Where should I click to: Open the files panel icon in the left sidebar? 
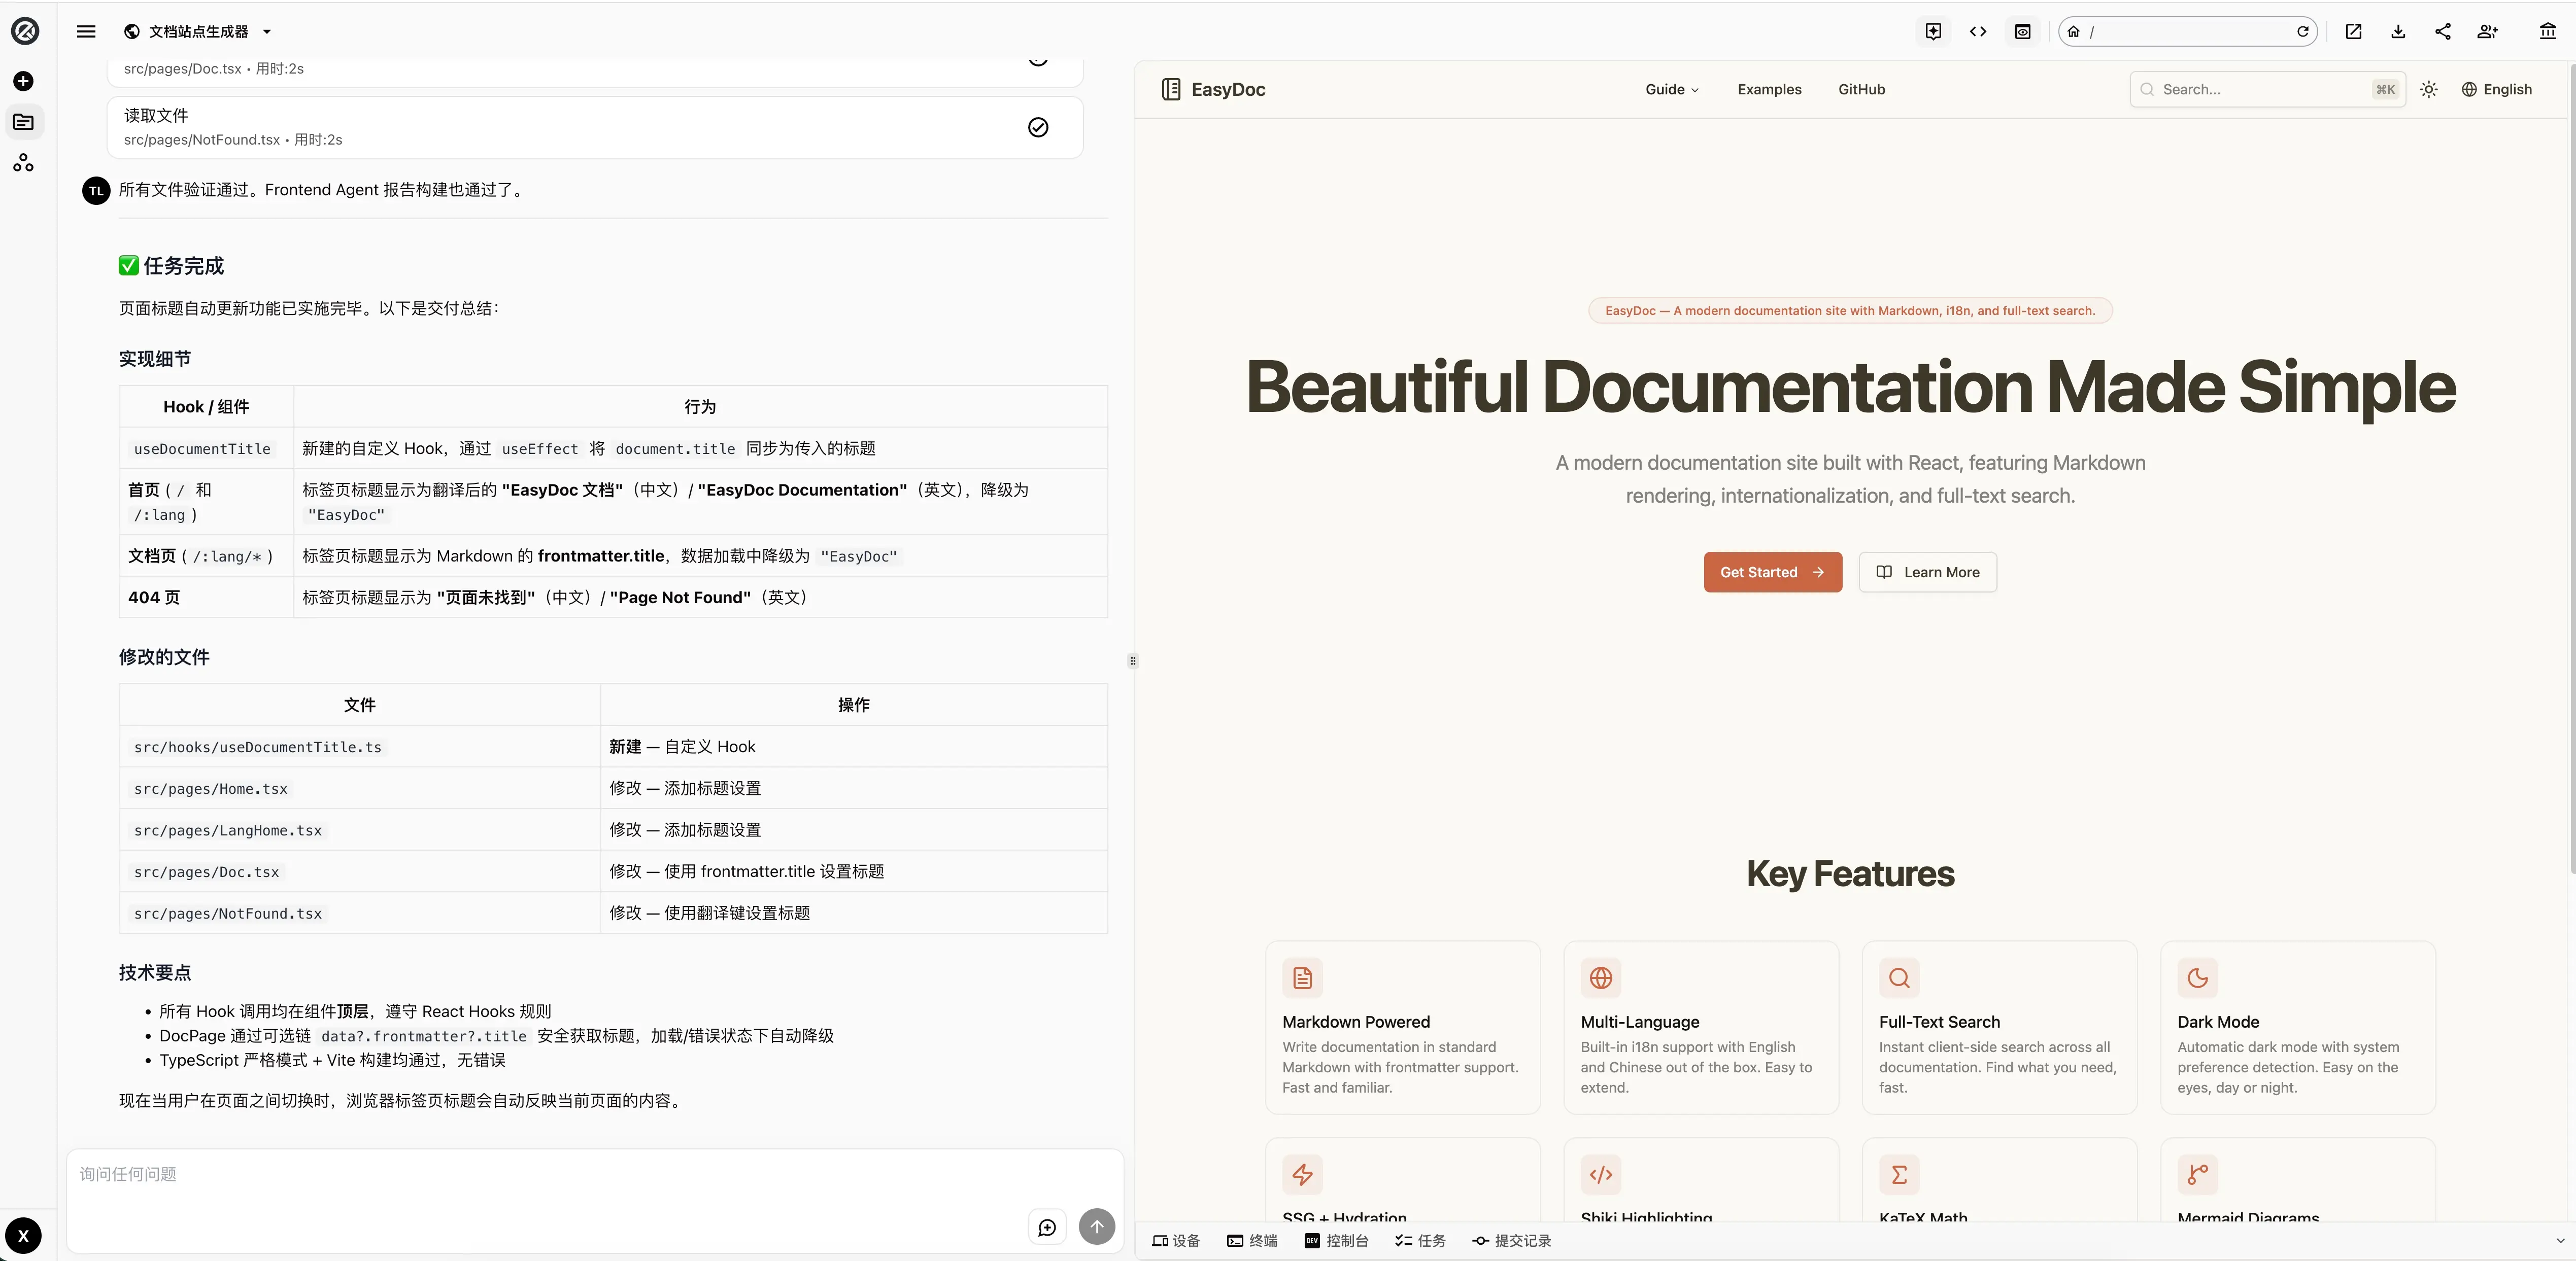24,122
